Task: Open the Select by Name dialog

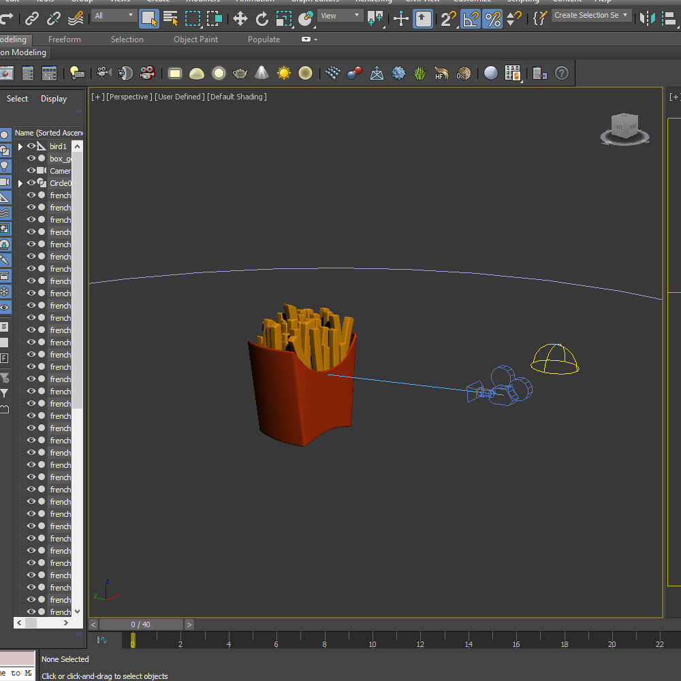Action: click(171, 15)
